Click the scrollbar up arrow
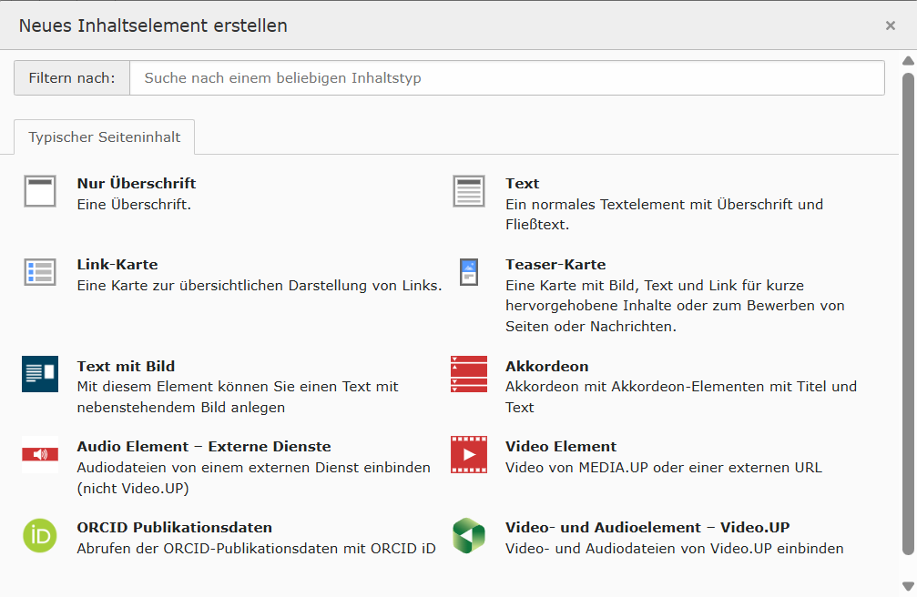This screenshot has width=917, height=597. click(907, 61)
